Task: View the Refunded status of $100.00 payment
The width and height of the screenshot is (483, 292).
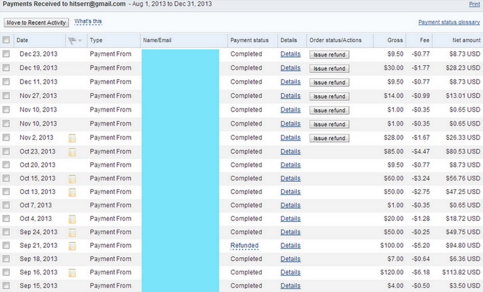Action: point(244,245)
